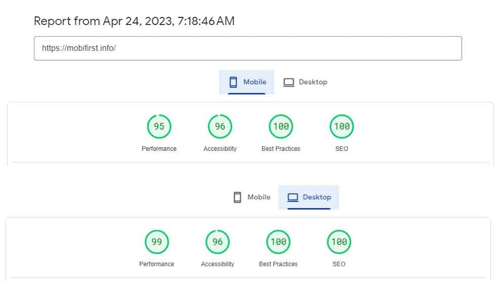Screen dimensions: 496x292
Task: Click the laptop icon in the highlighted Desktop tab
Action: tap(293, 197)
